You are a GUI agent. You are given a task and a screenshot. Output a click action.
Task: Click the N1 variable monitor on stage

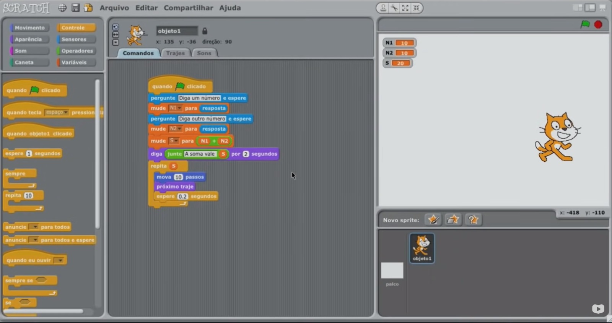(x=399, y=43)
